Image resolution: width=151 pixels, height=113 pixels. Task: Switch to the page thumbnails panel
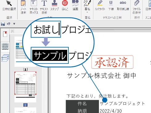[5, 46]
